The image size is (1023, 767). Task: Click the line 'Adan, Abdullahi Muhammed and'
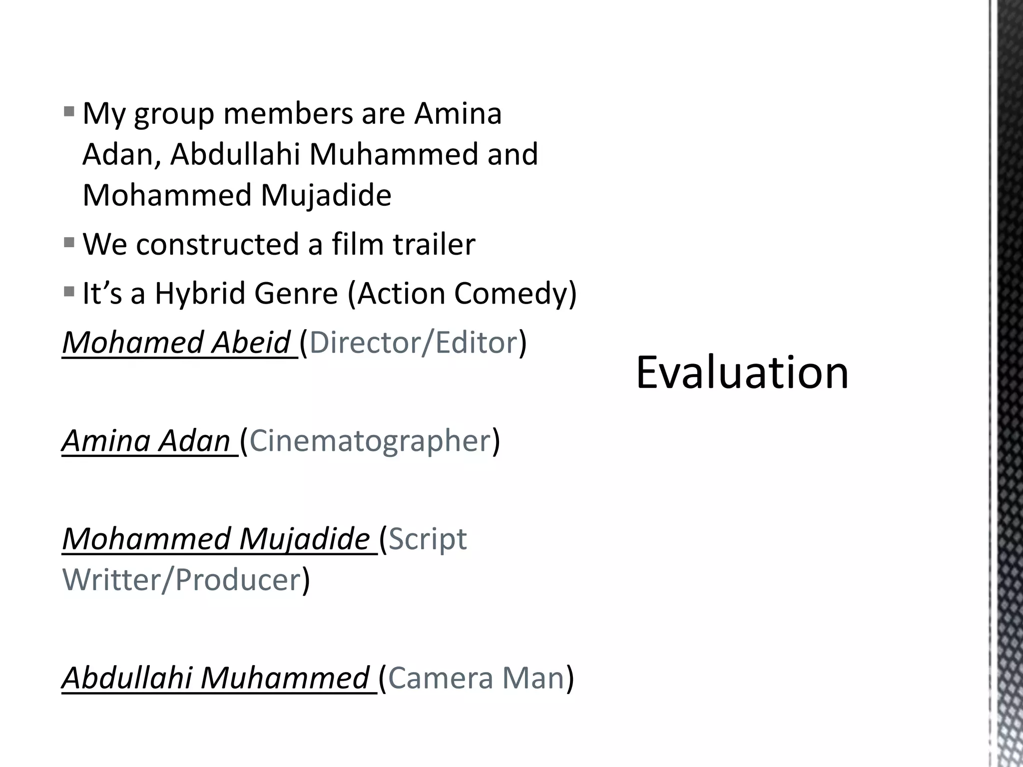(310, 154)
